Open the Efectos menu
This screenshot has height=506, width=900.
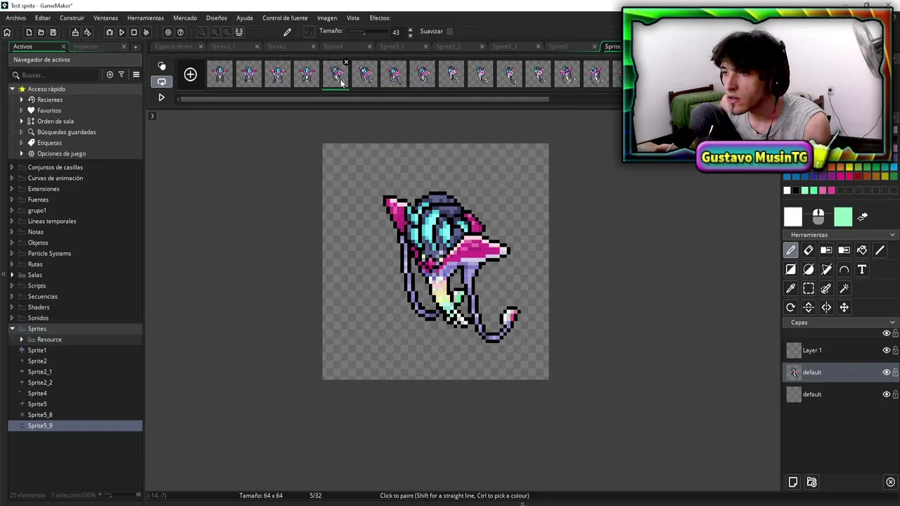pos(380,18)
